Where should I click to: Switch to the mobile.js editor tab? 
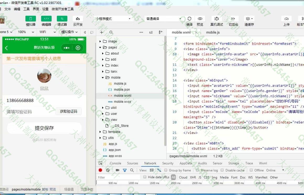[213, 32]
